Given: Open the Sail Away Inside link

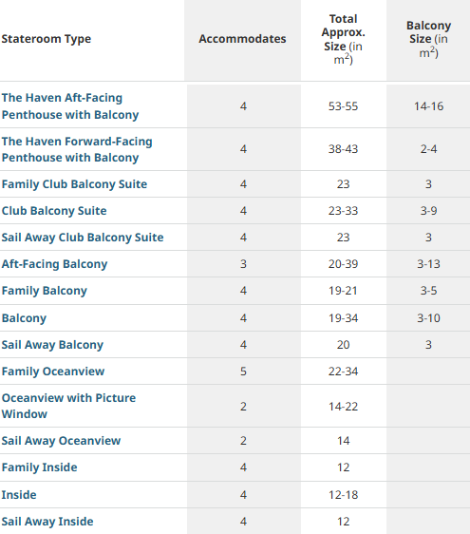Looking at the screenshot, I should [47, 522].
